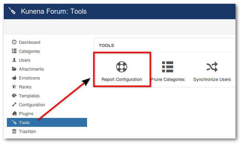Screen dimensions: 242x145
Task: Select the Synchronize Users shuffle icon
Action: click(212, 67)
